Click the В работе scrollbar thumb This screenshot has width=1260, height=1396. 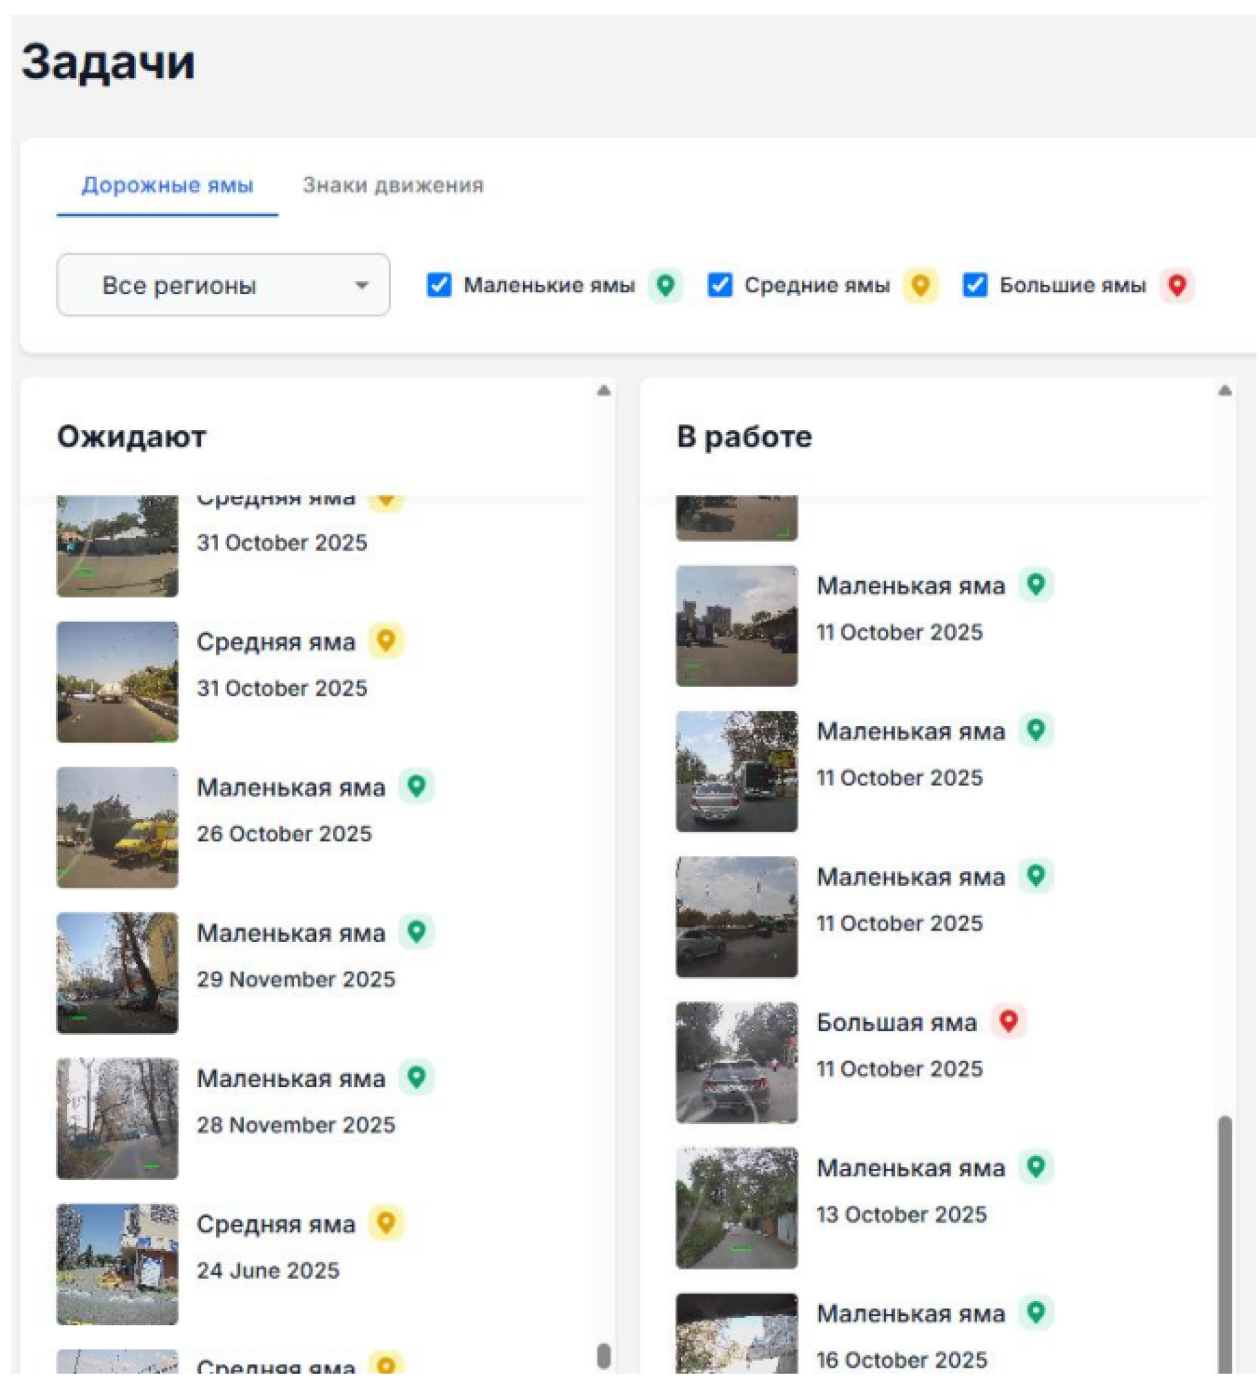tap(1226, 1246)
